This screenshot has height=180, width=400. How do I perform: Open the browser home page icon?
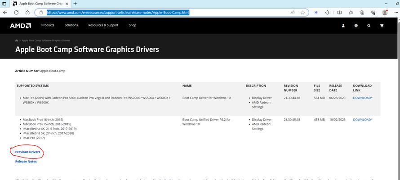click(x=27, y=13)
